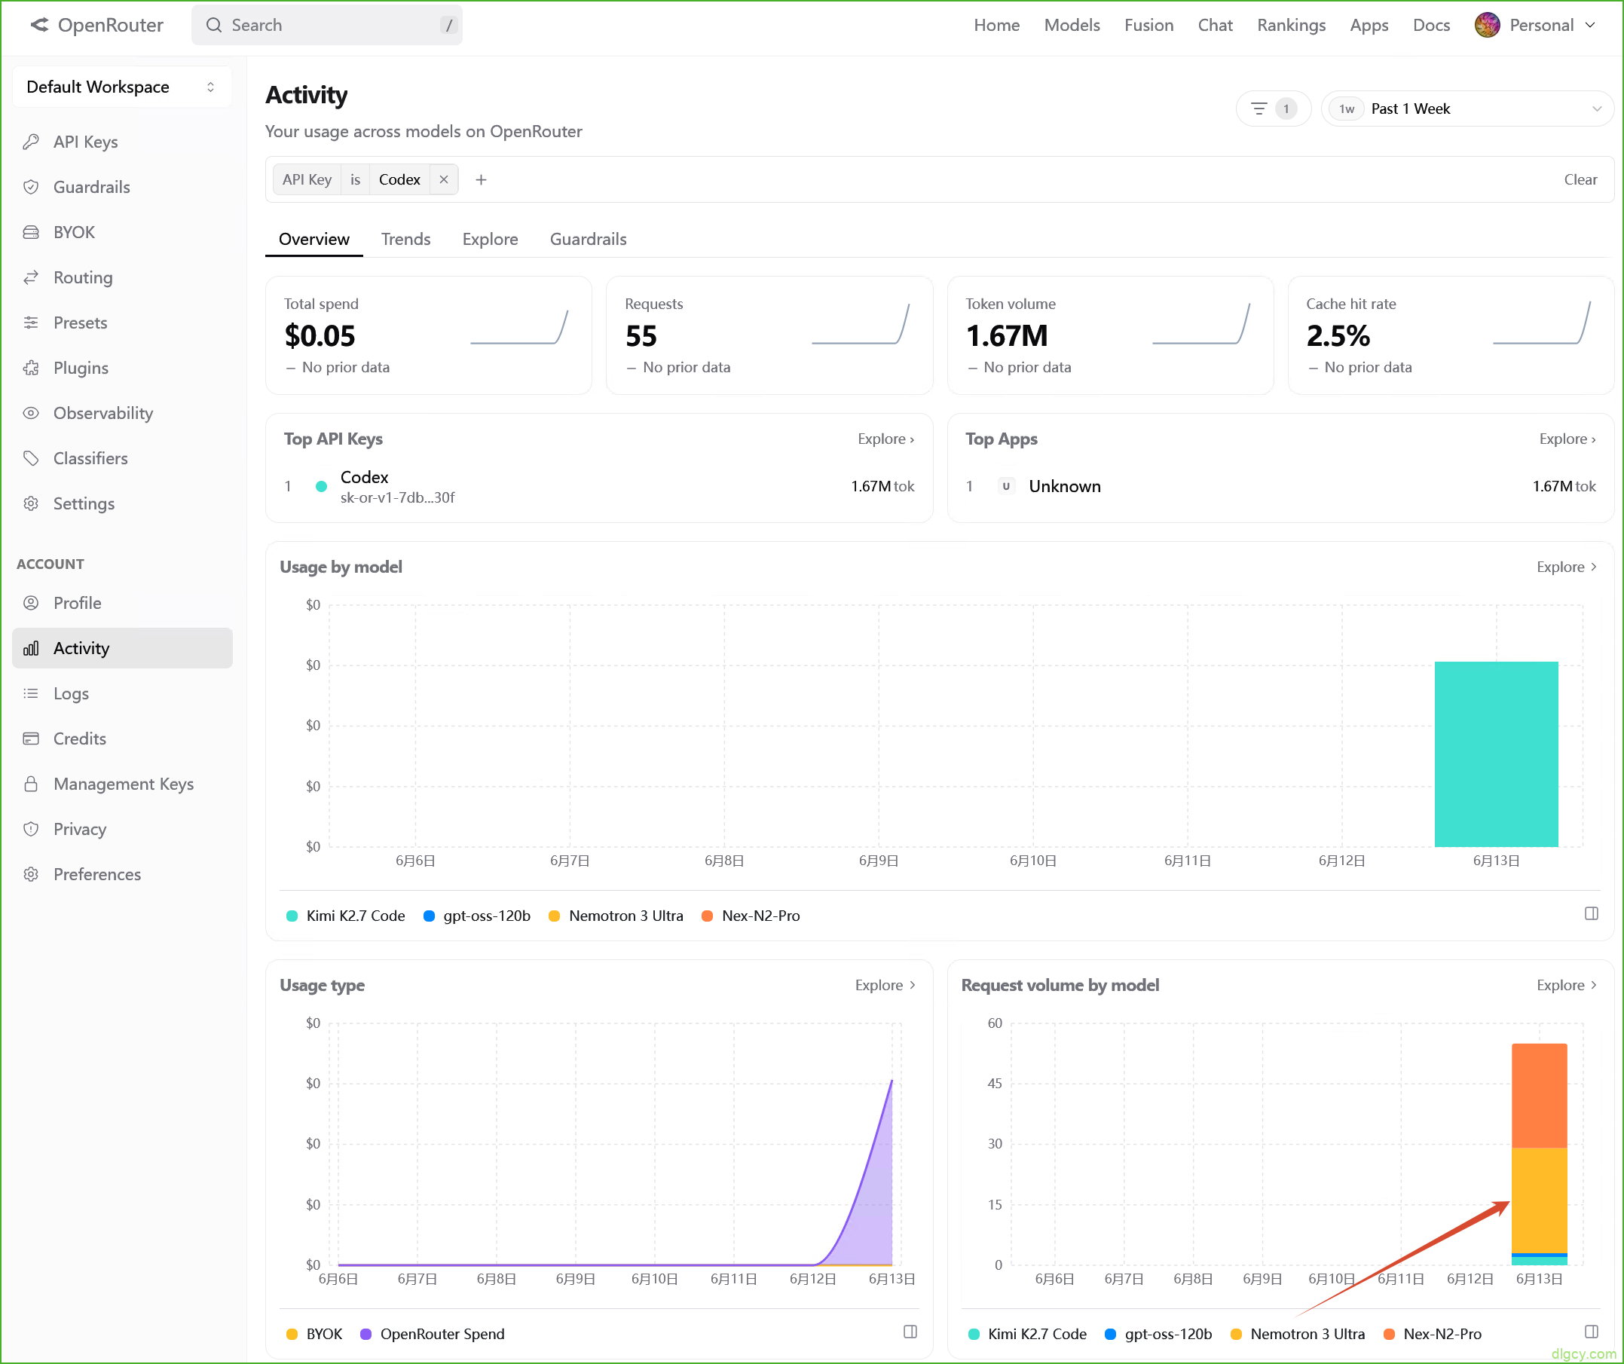Open the Credits card icon
Viewport: 1624px width, 1364px height.
click(x=31, y=739)
